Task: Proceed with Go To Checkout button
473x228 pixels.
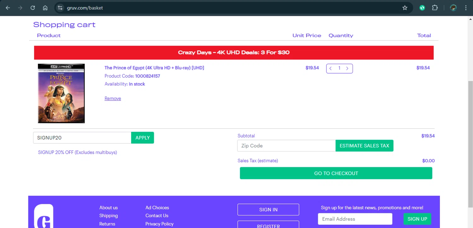Action: pos(336,173)
